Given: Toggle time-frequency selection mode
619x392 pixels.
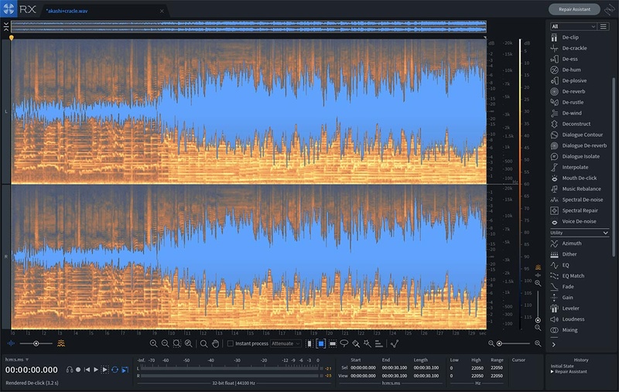Looking at the screenshot, I should 320,343.
